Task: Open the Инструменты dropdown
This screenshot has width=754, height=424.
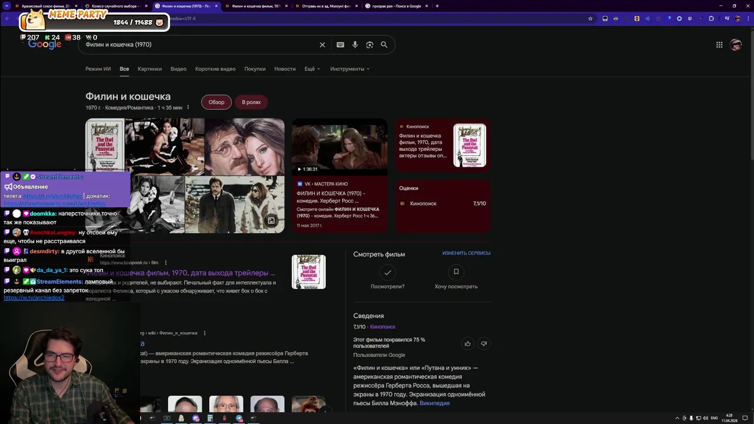Action: tap(350, 69)
